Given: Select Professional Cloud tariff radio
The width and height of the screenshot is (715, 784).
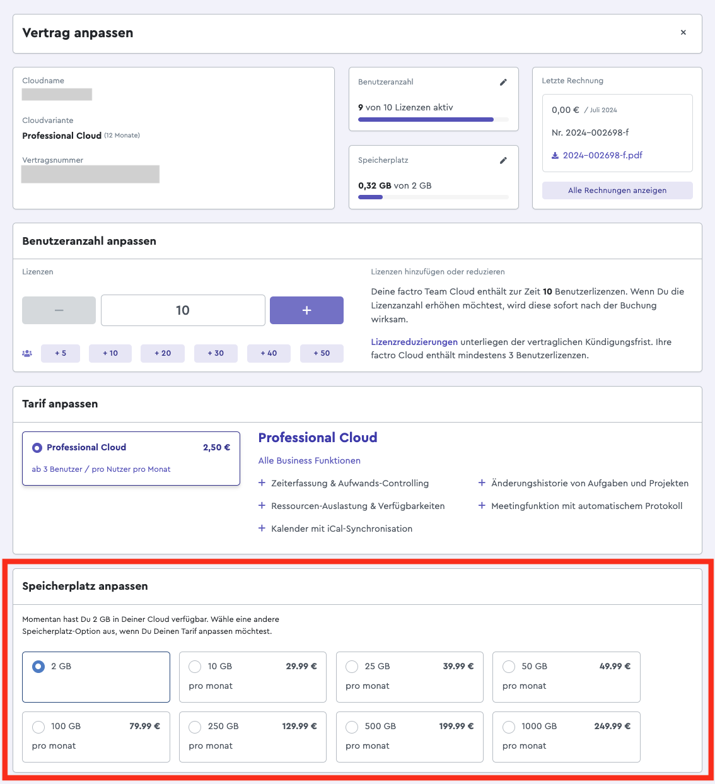Looking at the screenshot, I should [x=37, y=448].
